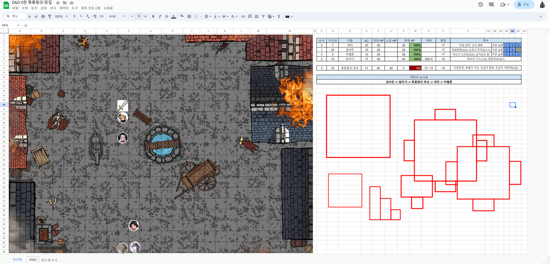Viewport: 551px width, 264px height.
Task: Click the move to folder icon
Action: point(65,3)
